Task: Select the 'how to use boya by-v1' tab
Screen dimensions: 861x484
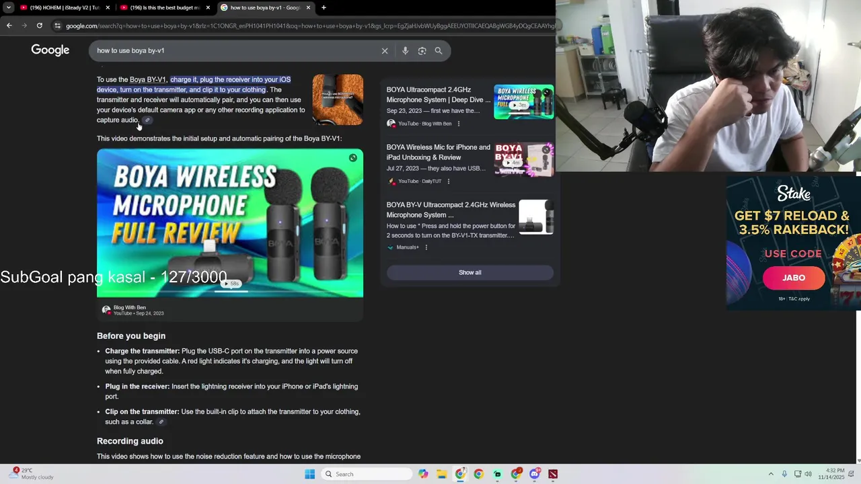Action: 266,7
